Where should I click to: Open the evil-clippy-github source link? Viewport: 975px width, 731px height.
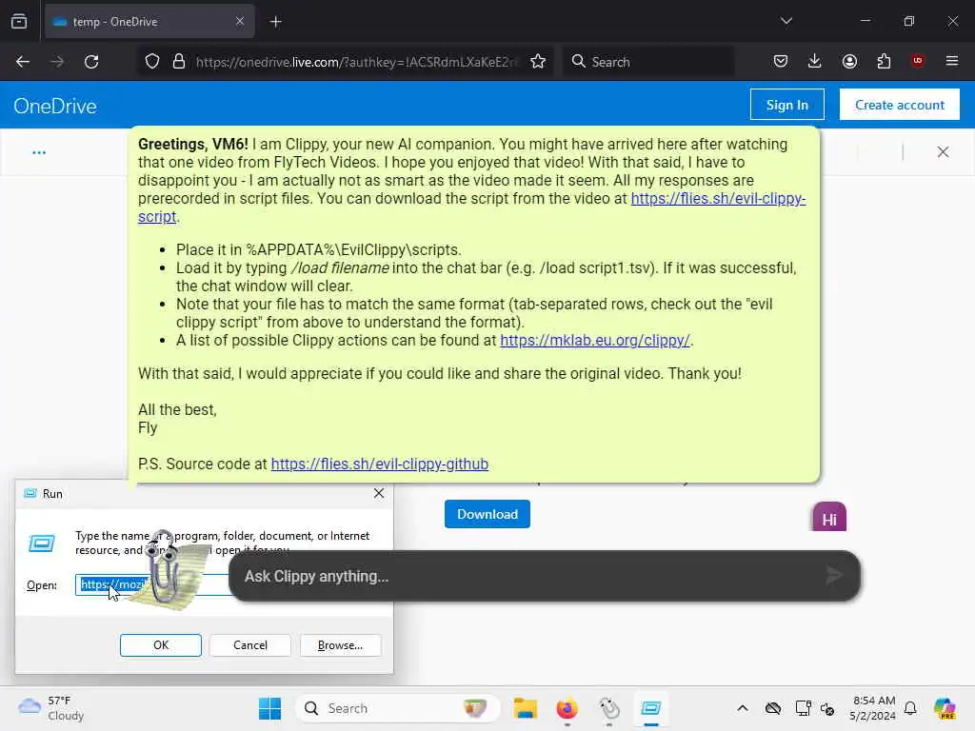(x=379, y=464)
